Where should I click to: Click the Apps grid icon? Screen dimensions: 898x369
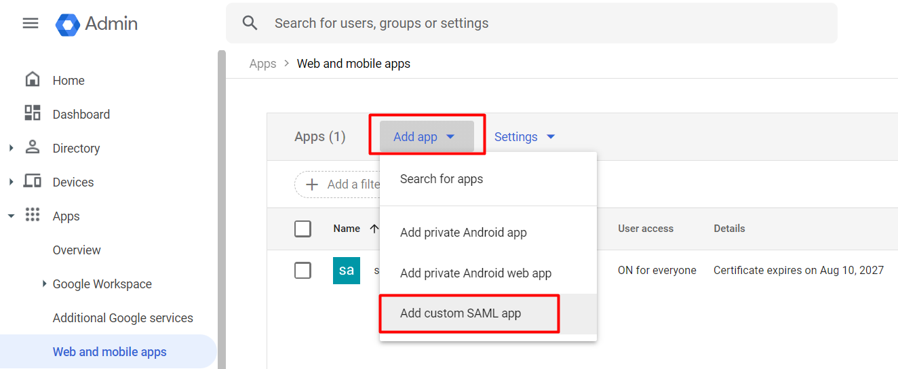(x=32, y=215)
